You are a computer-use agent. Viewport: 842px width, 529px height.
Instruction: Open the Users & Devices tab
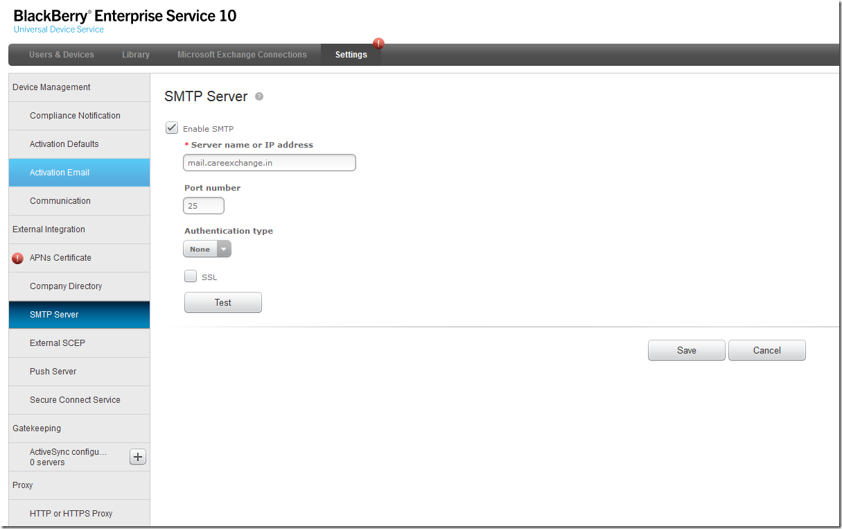(x=62, y=55)
